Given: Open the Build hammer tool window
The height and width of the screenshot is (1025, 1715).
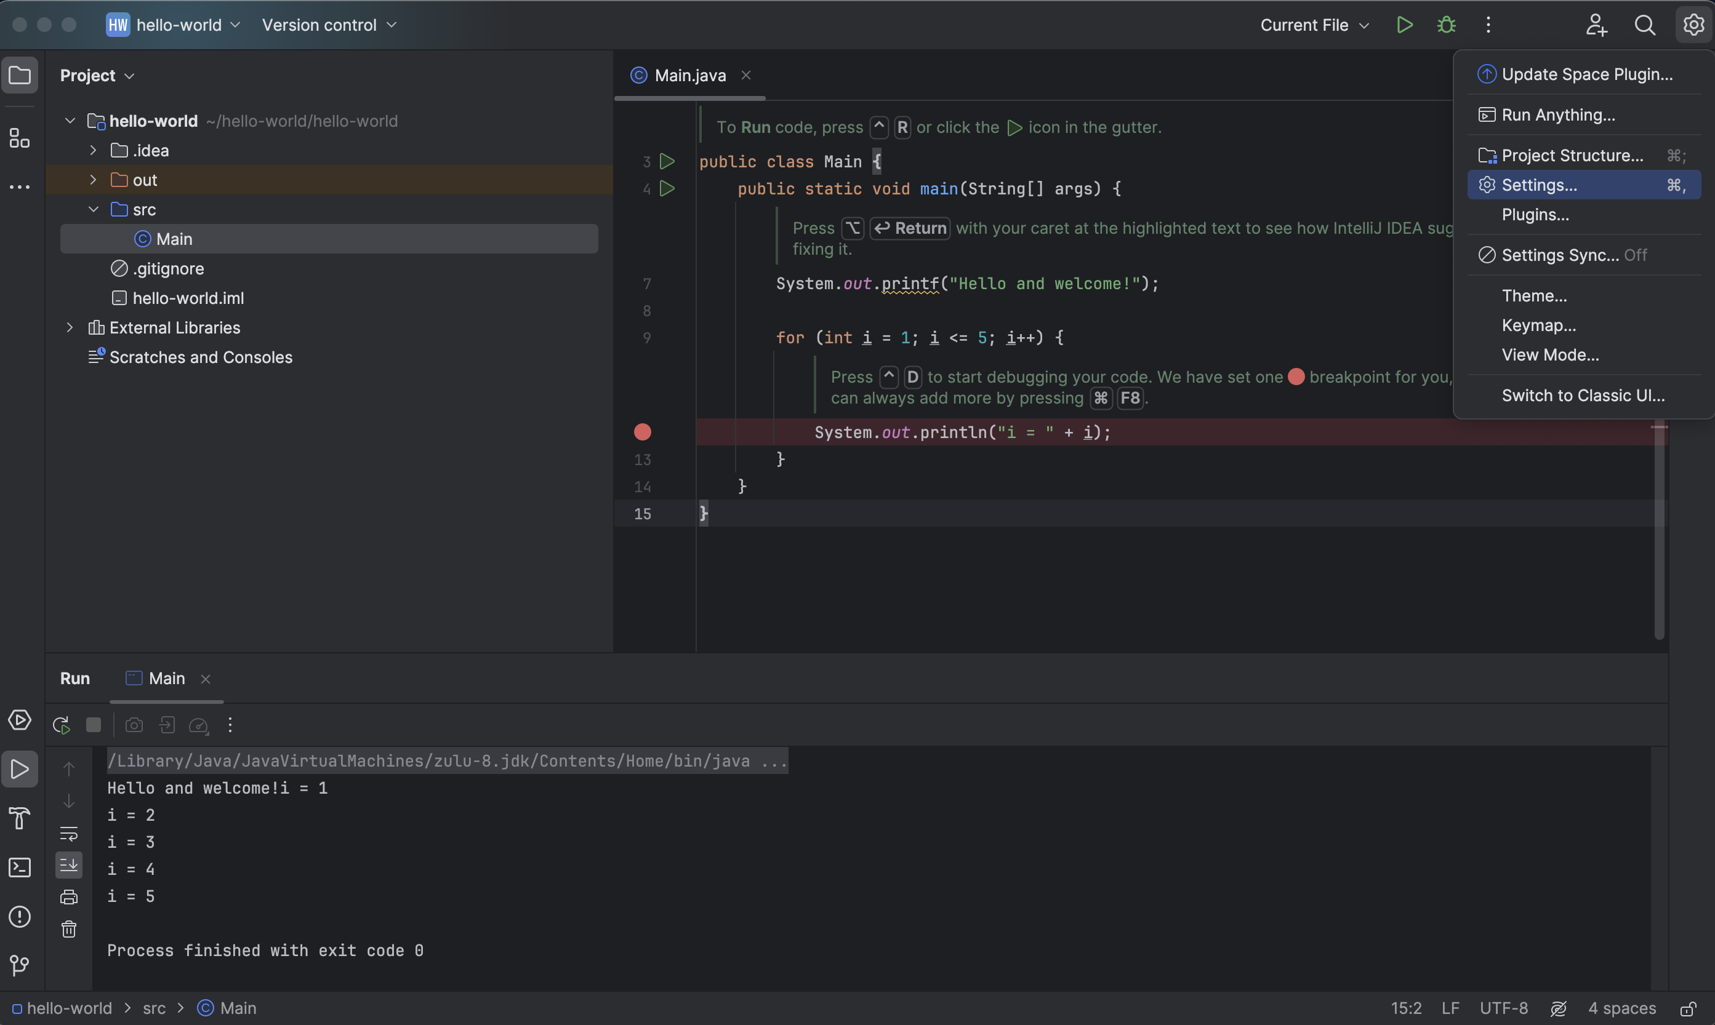Looking at the screenshot, I should [x=19, y=818].
